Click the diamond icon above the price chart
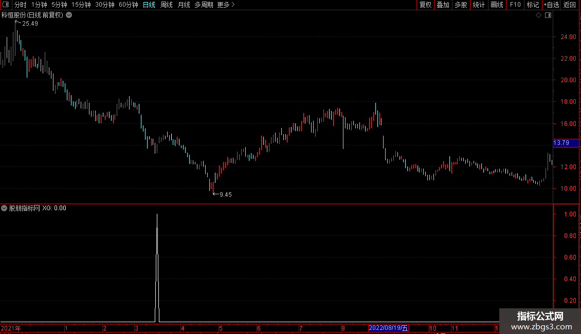Image resolution: width=581 pixels, height=334 pixels. tap(538, 15)
